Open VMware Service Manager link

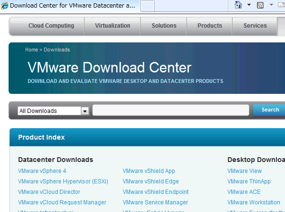pos(155,202)
